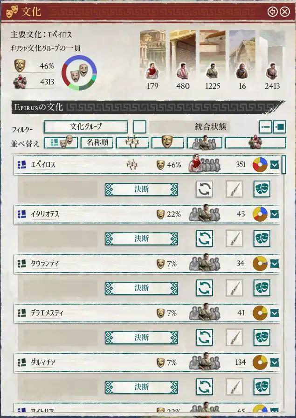Click the pie chart on the Taulantii row
The image size is (296, 418).
(x=260, y=264)
